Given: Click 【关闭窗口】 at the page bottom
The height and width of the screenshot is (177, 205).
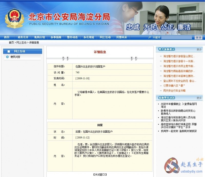Looking at the screenshot, I should tap(100, 174).
